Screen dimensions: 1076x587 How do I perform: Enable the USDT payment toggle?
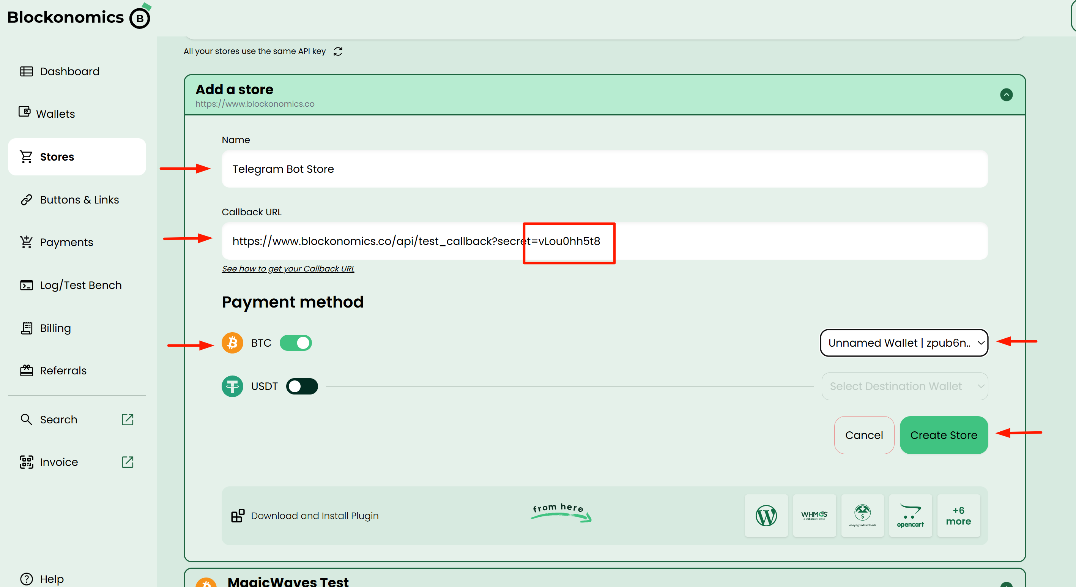pyautogui.click(x=302, y=387)
